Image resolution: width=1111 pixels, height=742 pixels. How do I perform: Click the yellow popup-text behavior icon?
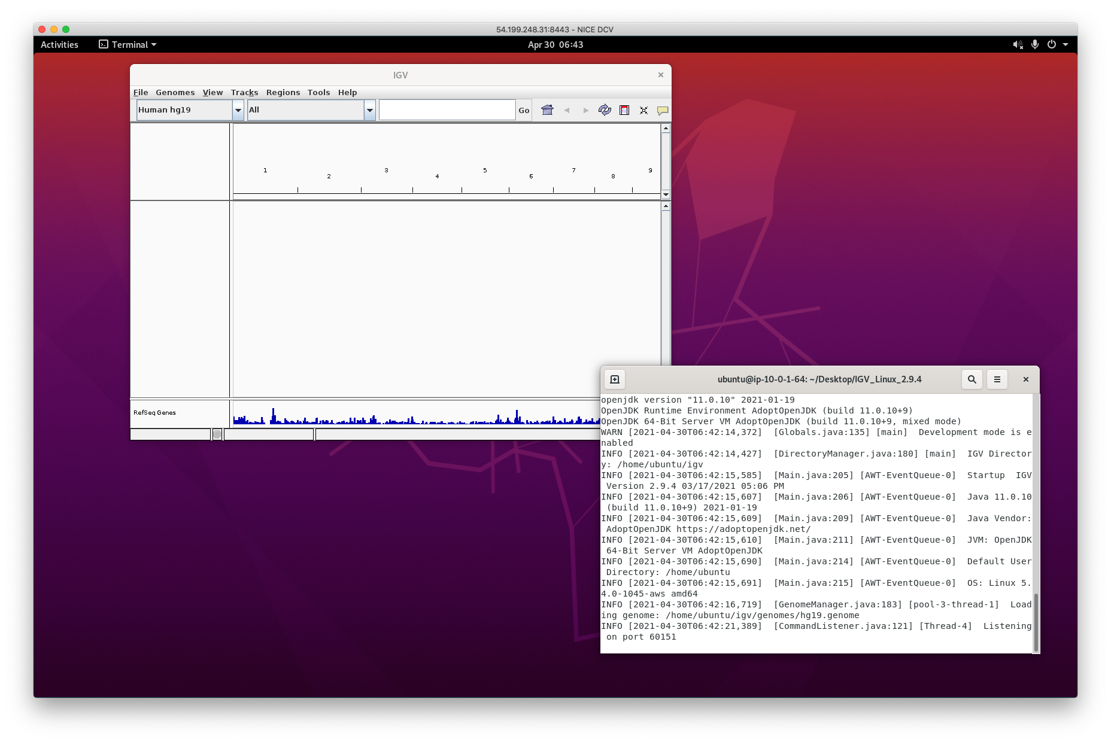(662, 110)
